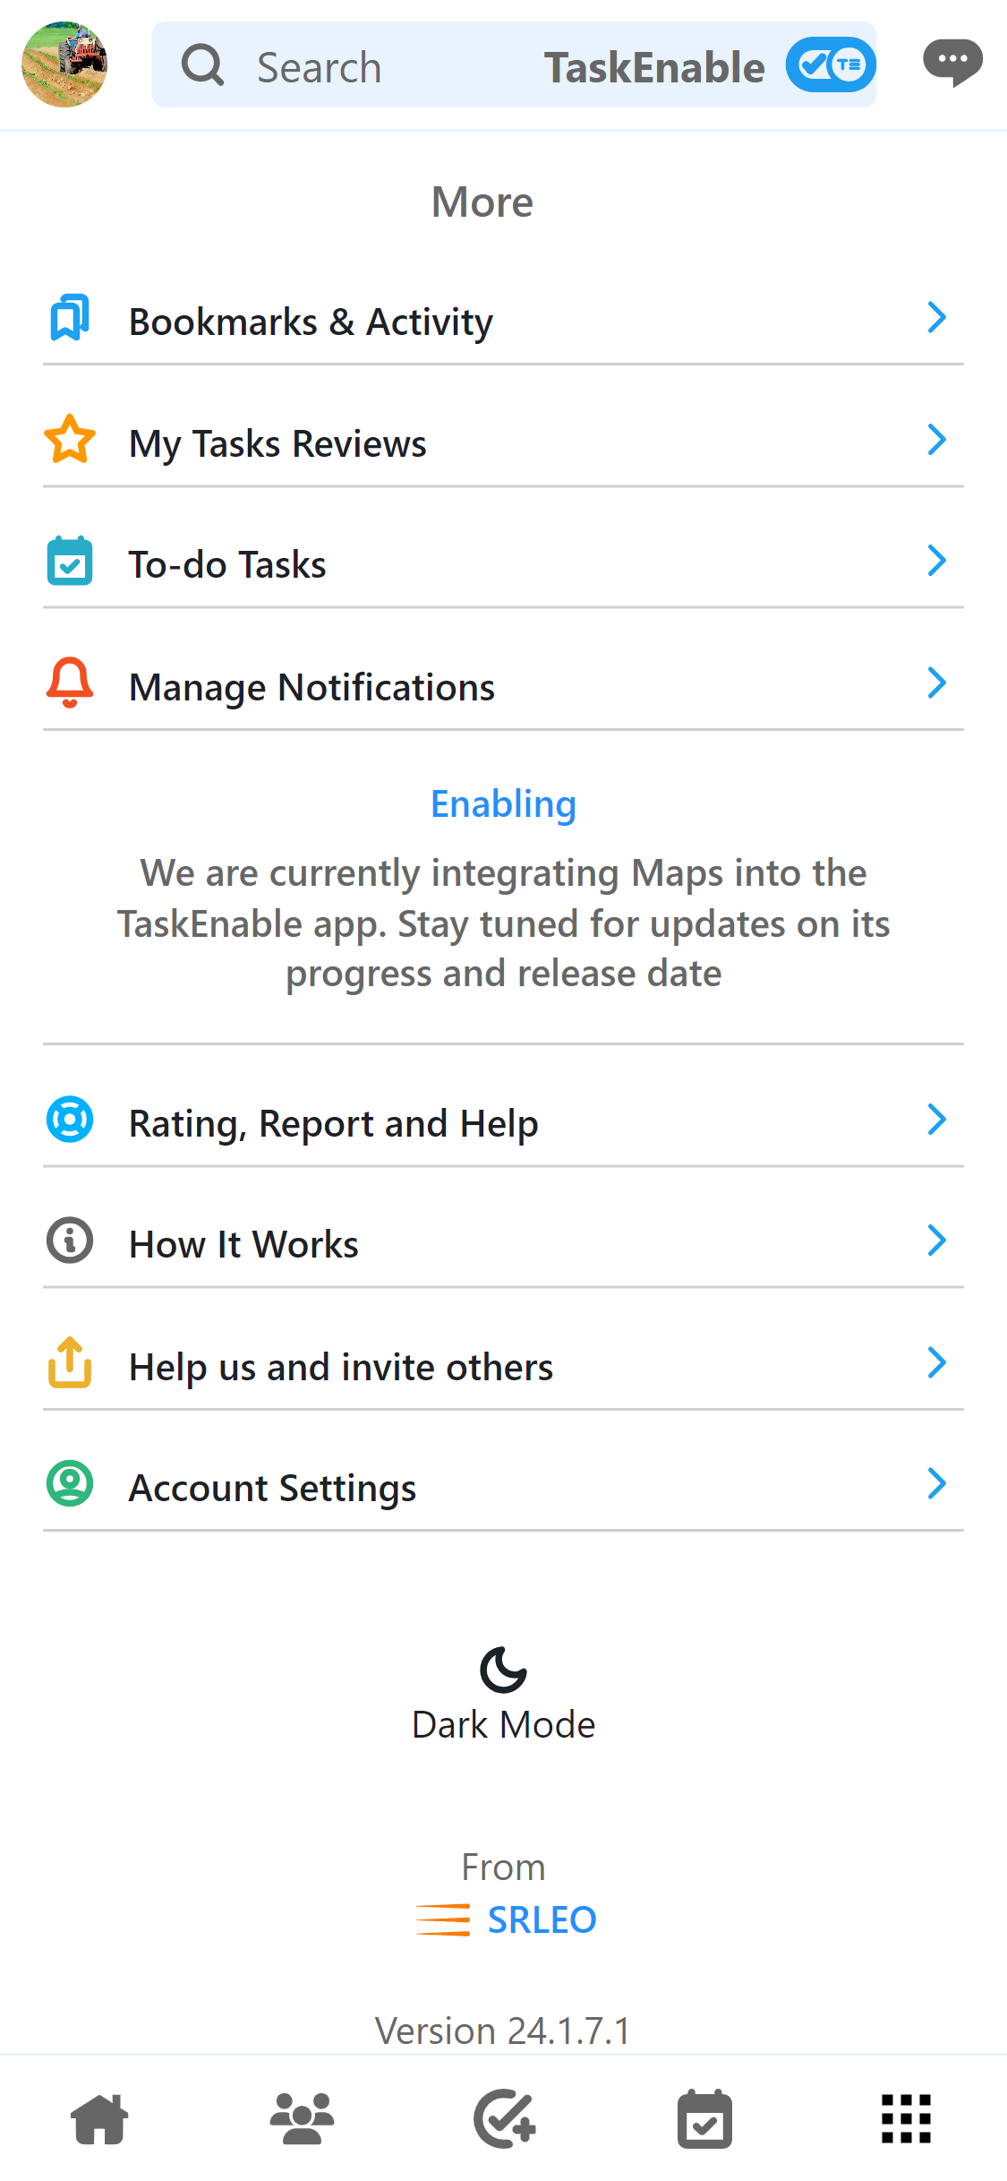Expand the Account Settings chevron
Screen dimensions: 1007x2181
click(936, 1484)
